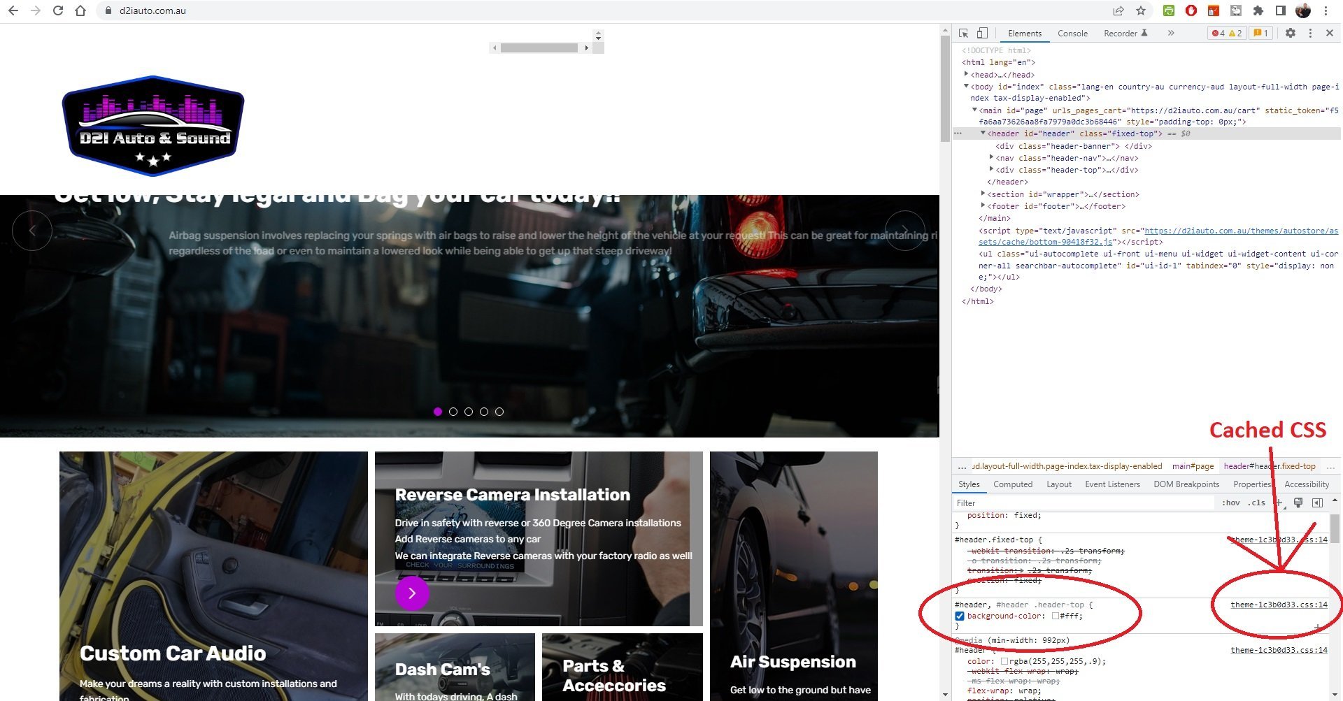Open the sheep extension icon
This screenshot has height=701, width=1343.
pyautogui.click(x=1236, y=10)
